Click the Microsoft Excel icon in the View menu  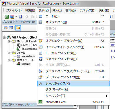tap(41, 102)
